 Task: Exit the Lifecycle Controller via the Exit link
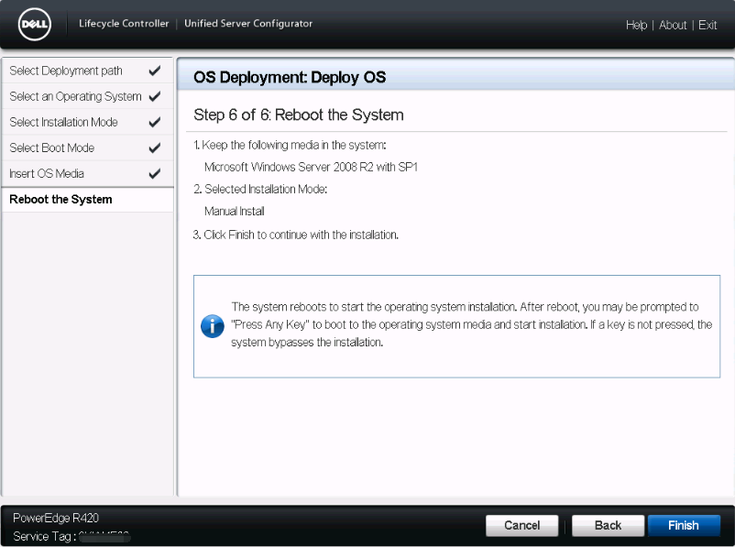click(708, 26)
